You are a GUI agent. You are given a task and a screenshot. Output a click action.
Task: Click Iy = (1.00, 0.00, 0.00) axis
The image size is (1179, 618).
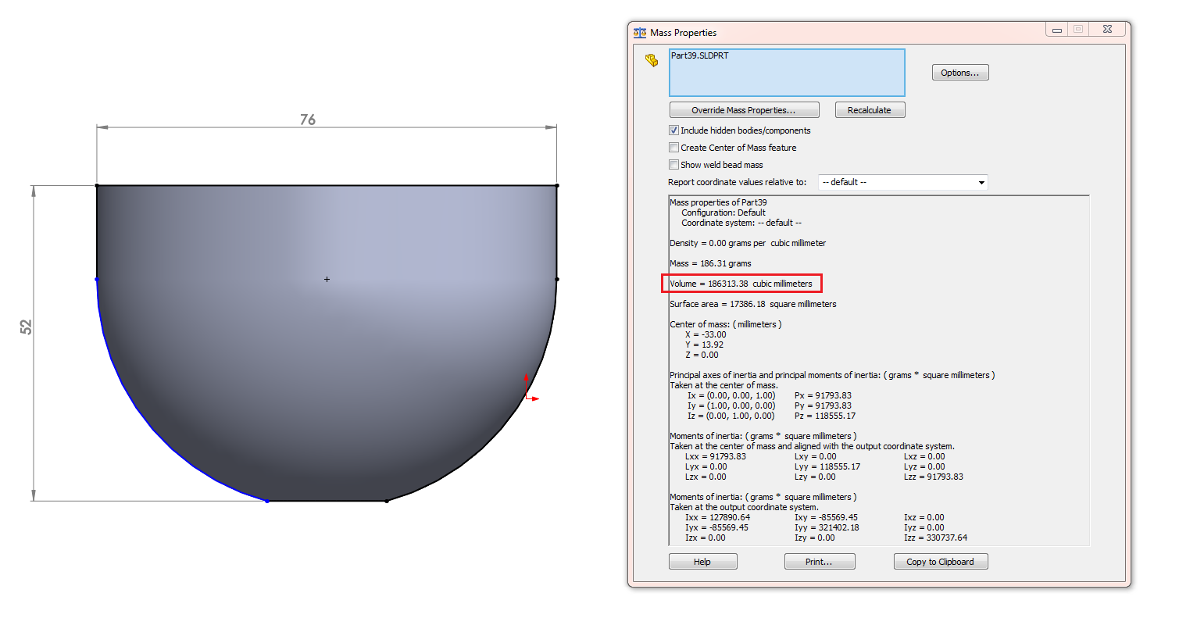pyautogui.click(x=731, y=405)
